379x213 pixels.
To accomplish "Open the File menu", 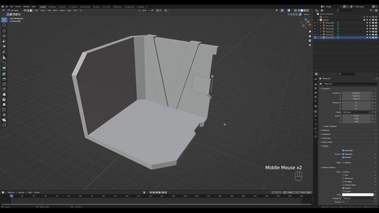I will point(7,7).
